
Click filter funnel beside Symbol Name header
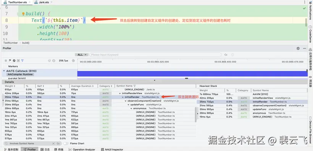(134, 86)
